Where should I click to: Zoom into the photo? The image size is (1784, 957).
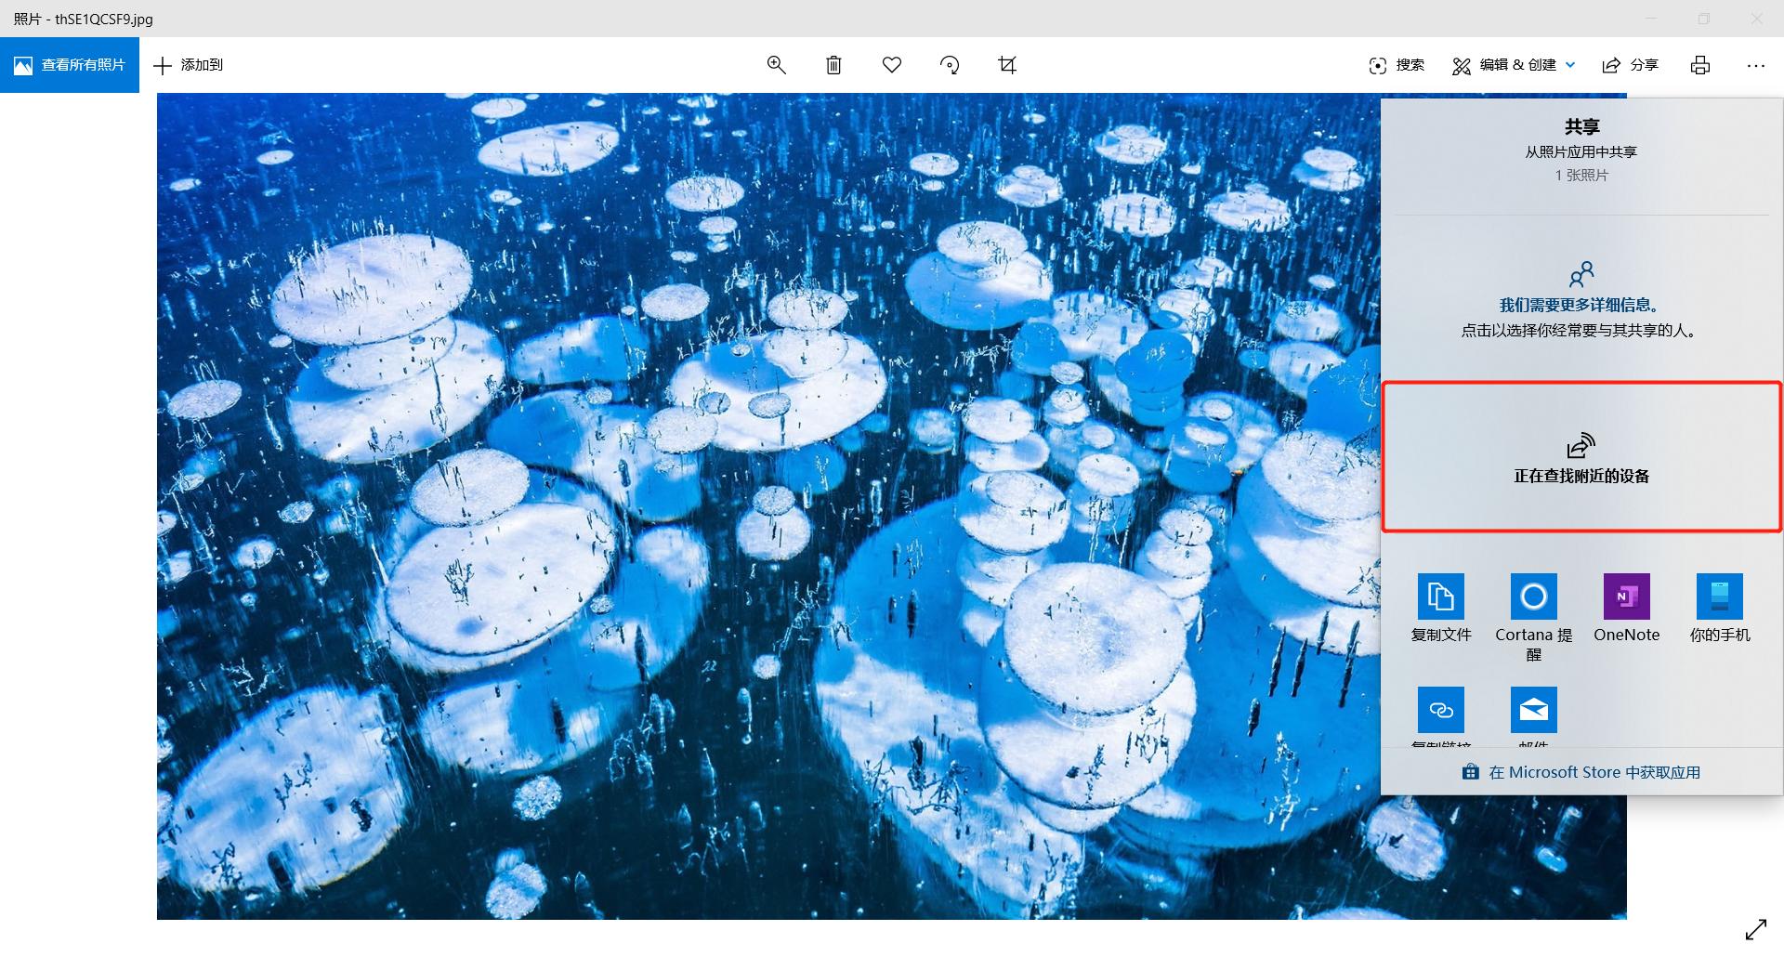pos(777,65)
